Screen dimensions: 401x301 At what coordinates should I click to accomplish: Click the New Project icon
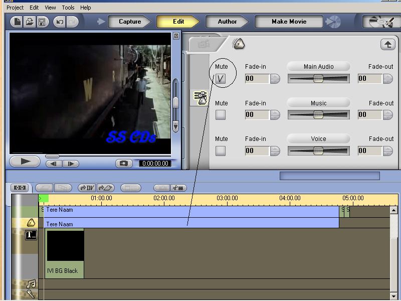(x=17, y=22)
